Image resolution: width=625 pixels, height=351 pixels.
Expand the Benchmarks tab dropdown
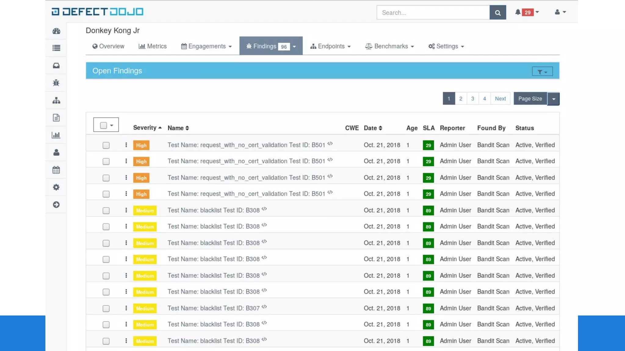pyautogui.click(x=412, y=47)
